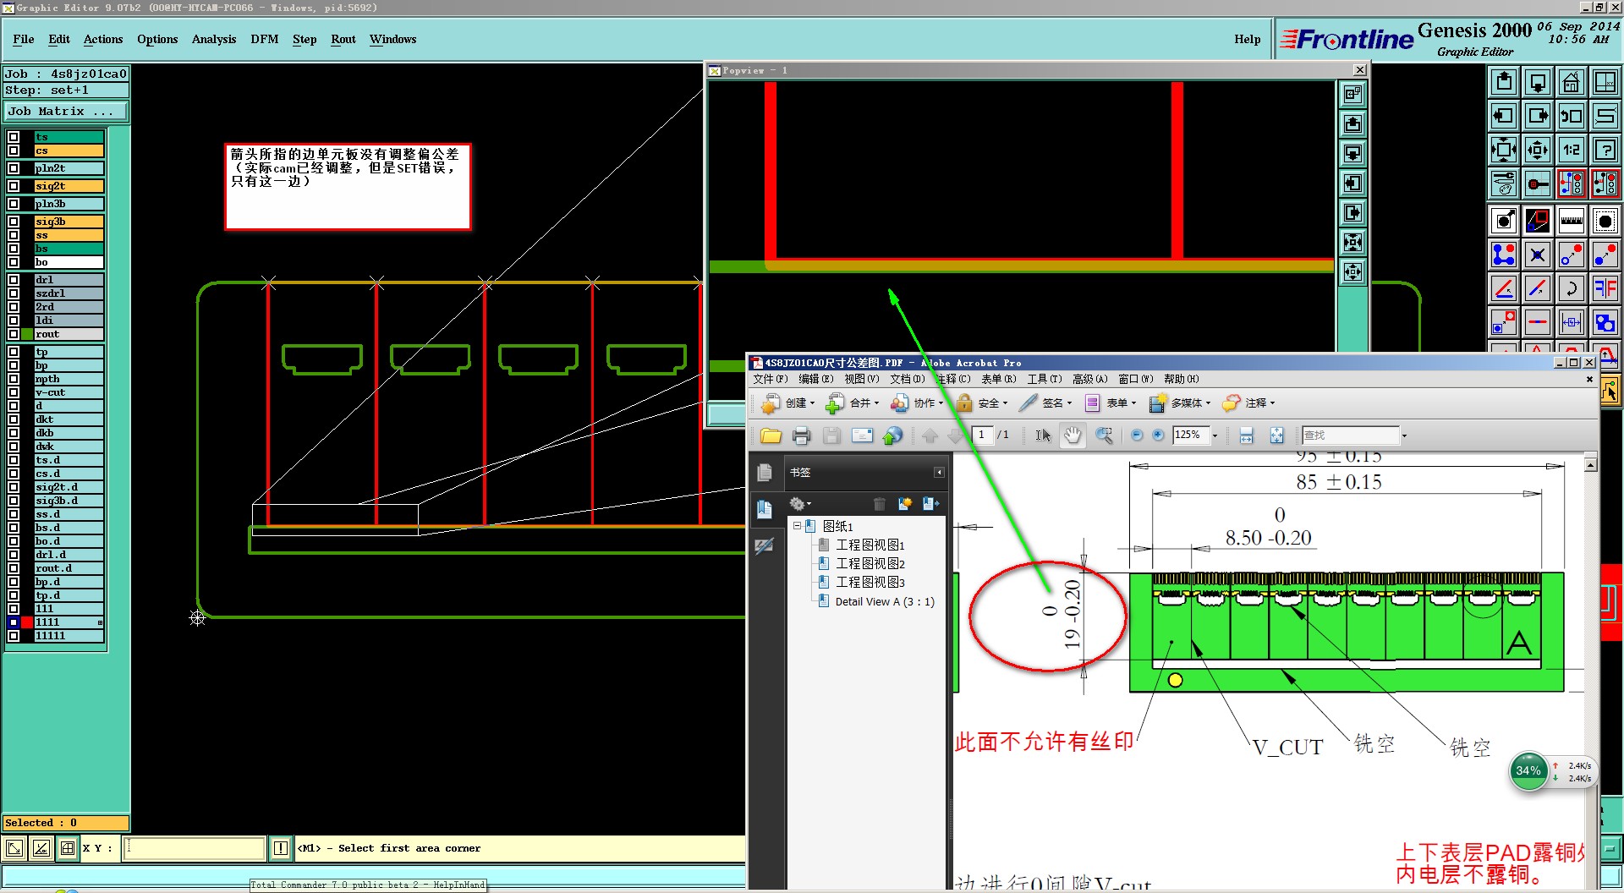Viewport: 1624px width, 893px height.
Task: Toggle the 1111 layer display box
Action: [x=14, y=622]
